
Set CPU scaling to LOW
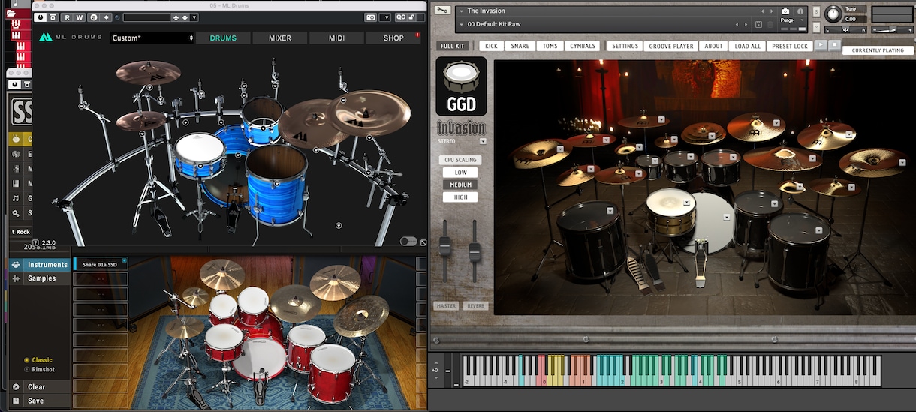coord(461,173)
